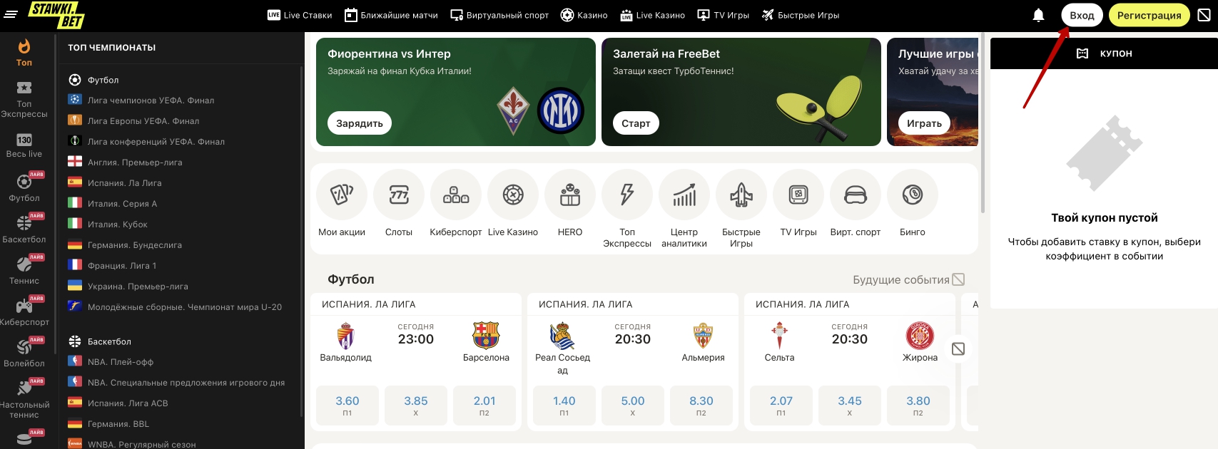Expand the next football matches arrow
The image size is (1218, 449).
point(958,349)
